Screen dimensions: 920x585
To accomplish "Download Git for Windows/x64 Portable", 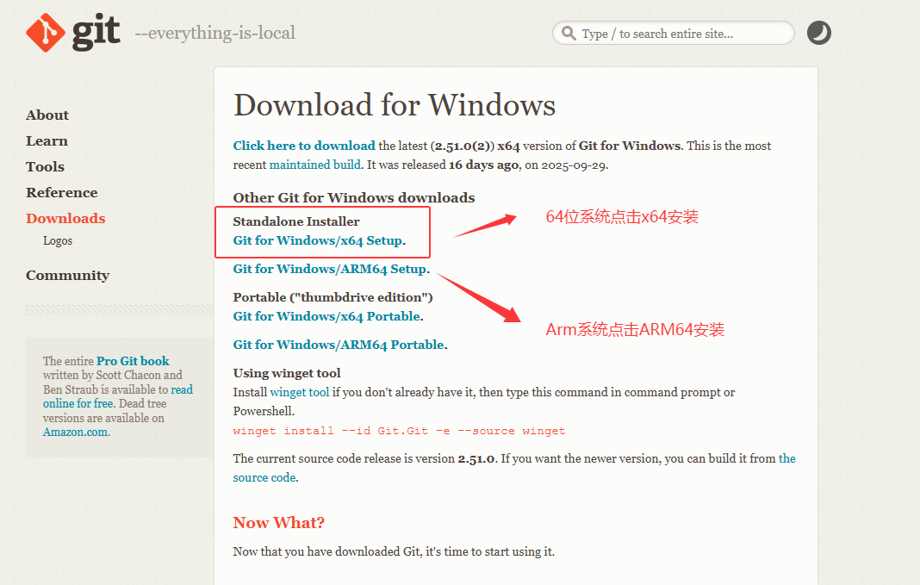I will tap(326, 316).
